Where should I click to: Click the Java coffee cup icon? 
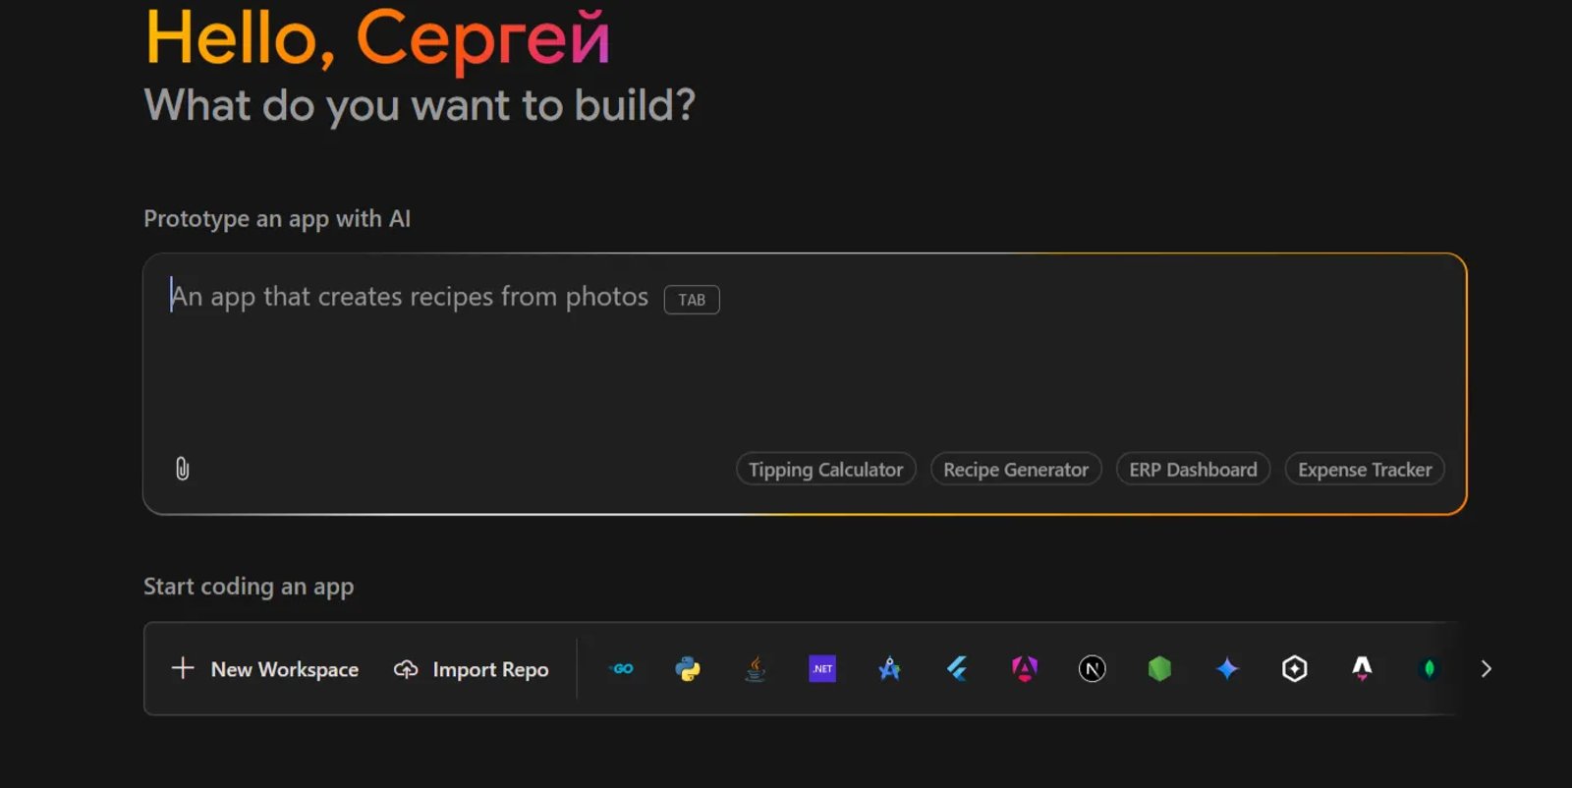755,668
